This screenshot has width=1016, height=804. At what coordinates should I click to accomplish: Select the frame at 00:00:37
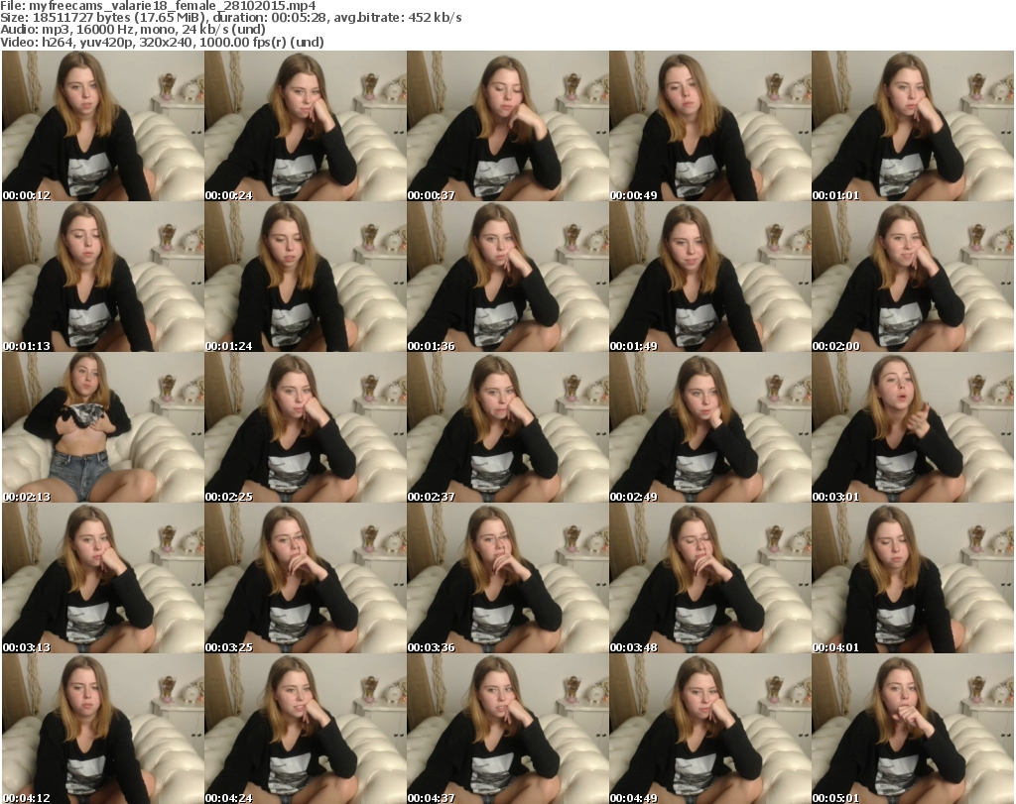[x=508, y=126]
